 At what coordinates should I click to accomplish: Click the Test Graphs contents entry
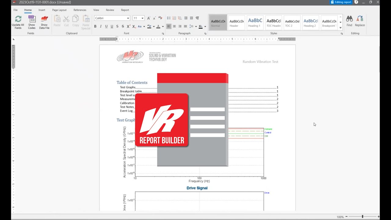click(127, 87)
